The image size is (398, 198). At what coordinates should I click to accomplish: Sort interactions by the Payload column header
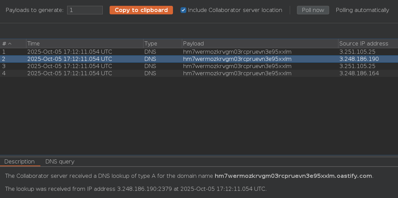(260, 43)
